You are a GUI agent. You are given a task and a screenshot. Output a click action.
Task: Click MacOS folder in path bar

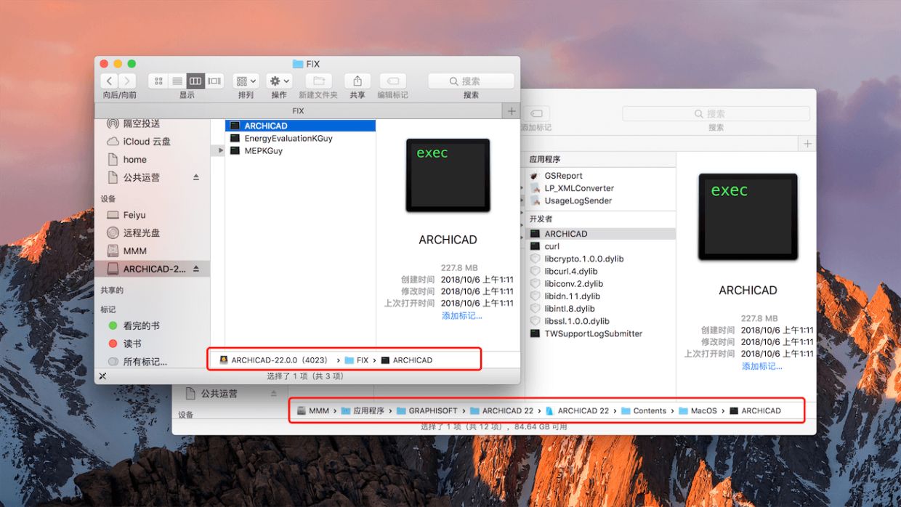tap(698, 411)
